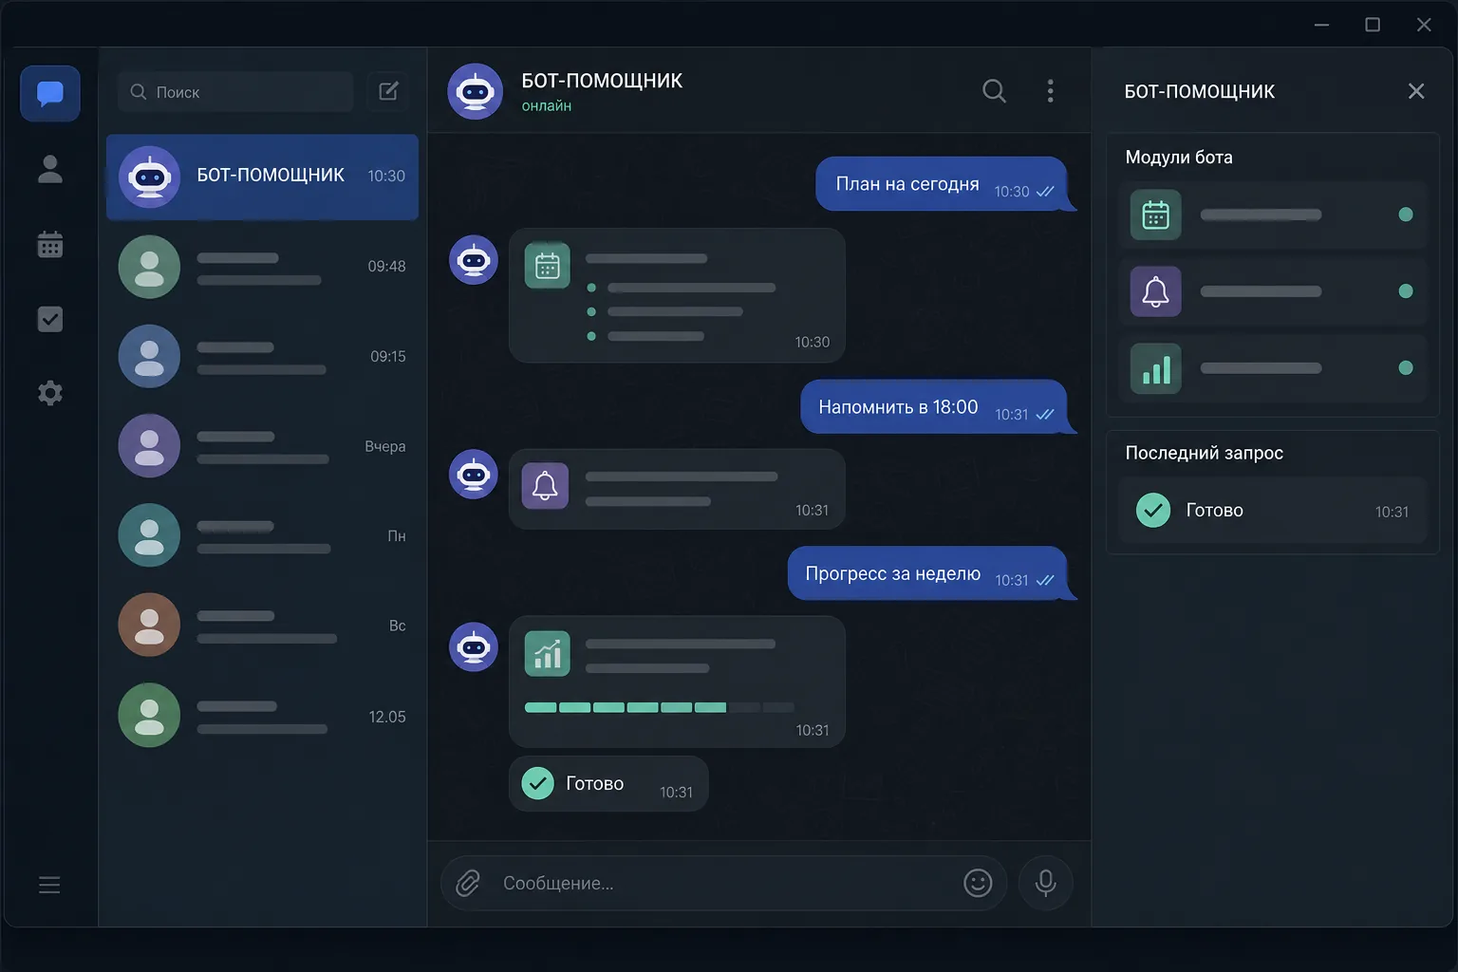Toggle calendar module status dot
Screen dimensions: 1458x972
click(x=1406, y=215)
